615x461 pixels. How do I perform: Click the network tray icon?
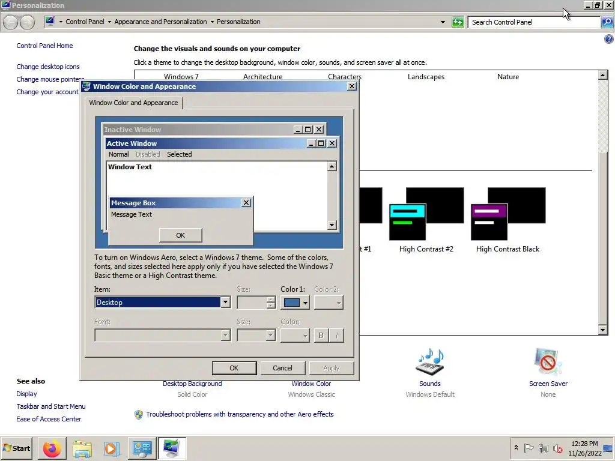[543, 448]
